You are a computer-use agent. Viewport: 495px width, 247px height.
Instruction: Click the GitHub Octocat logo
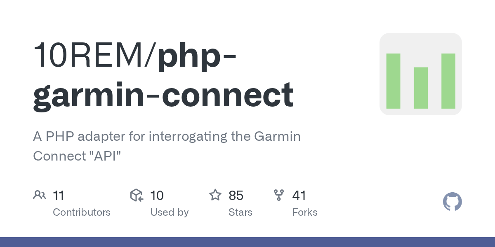452,202
